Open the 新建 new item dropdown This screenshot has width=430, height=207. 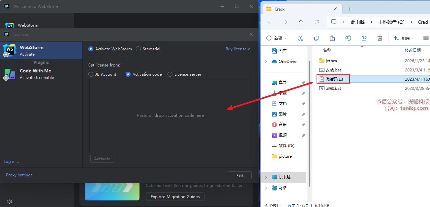pos(277,38)
